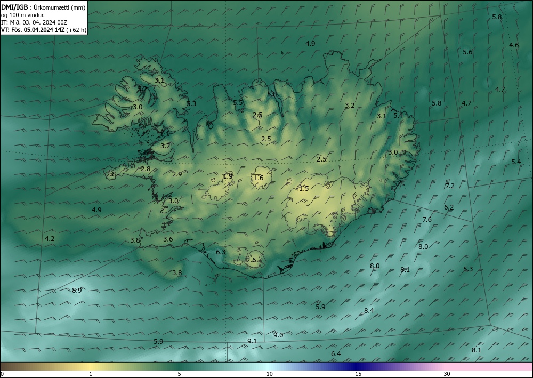Screen dimensions: 533x378
Task: Click the 5.1 value label
Action: pos(142,152)
